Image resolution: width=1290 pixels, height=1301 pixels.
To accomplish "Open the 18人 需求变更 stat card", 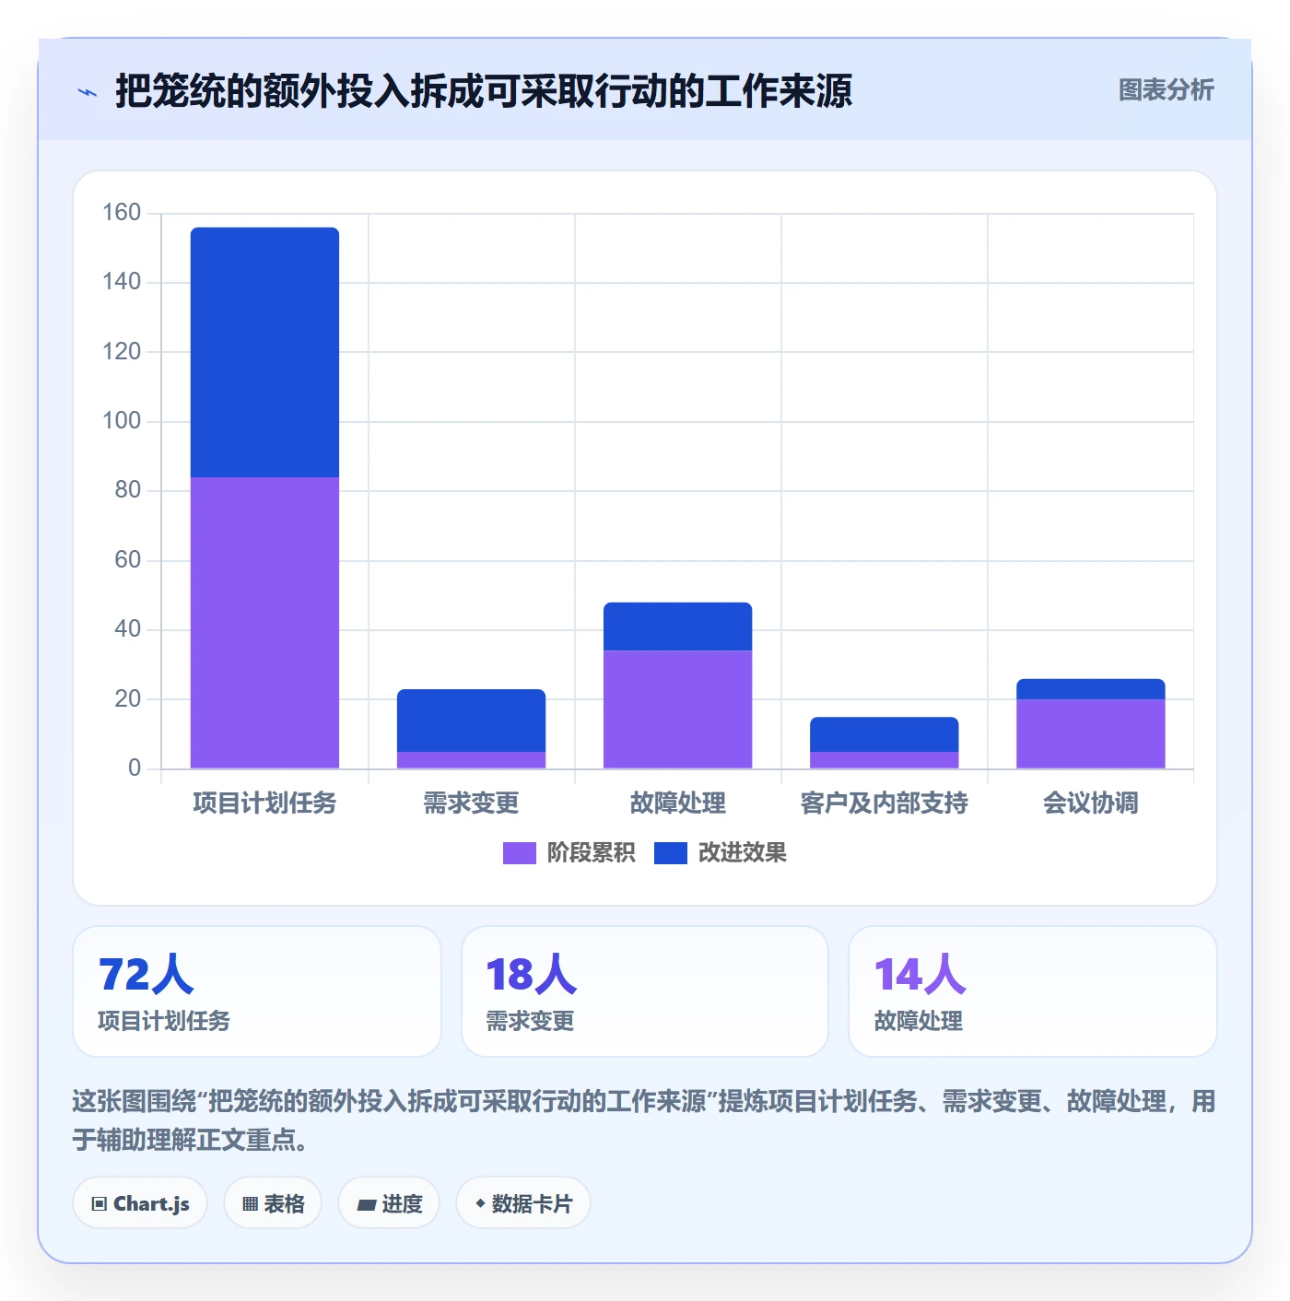I will coord(645,991).
